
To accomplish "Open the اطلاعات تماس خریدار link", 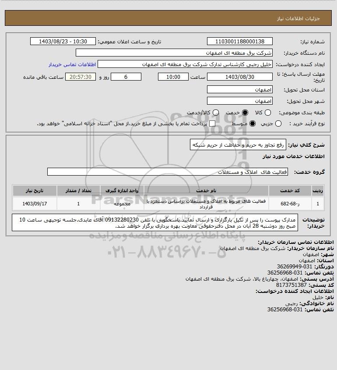I will click(72, 64).
